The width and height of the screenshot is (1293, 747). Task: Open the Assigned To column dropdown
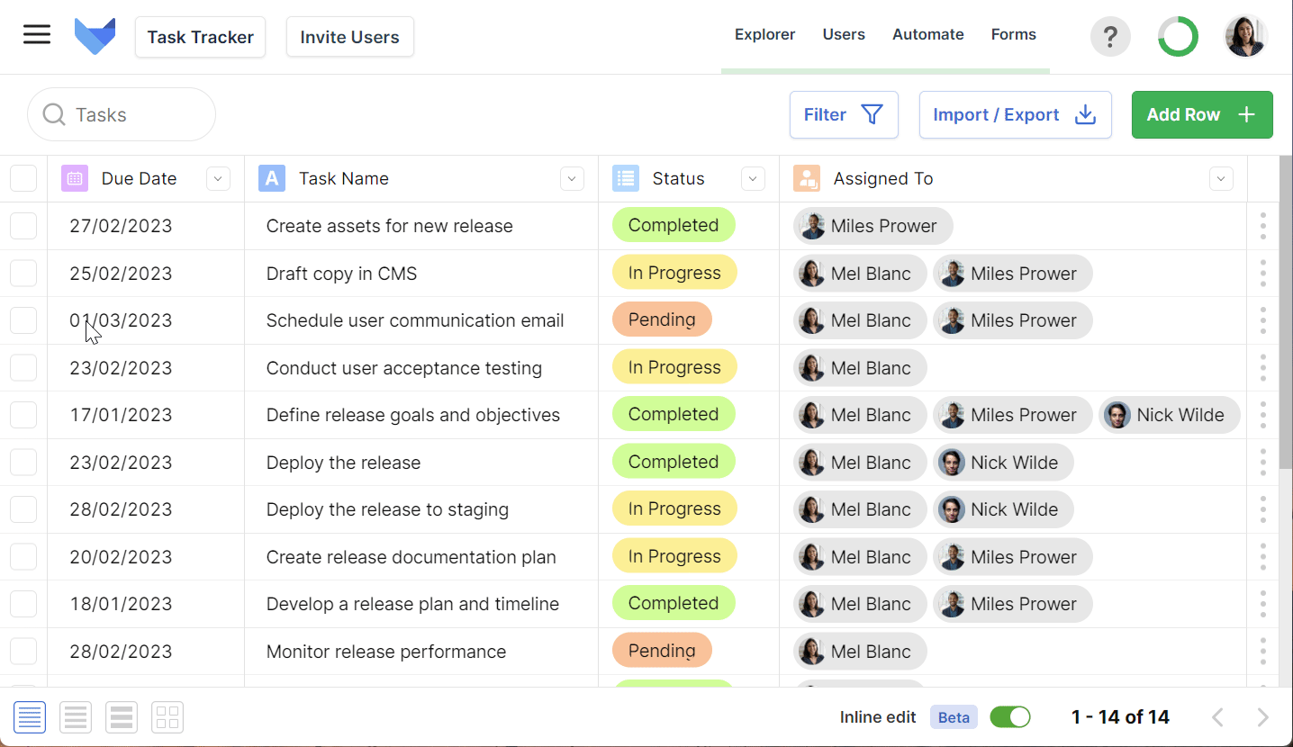pyautogui.click(x=1220, y=179)
